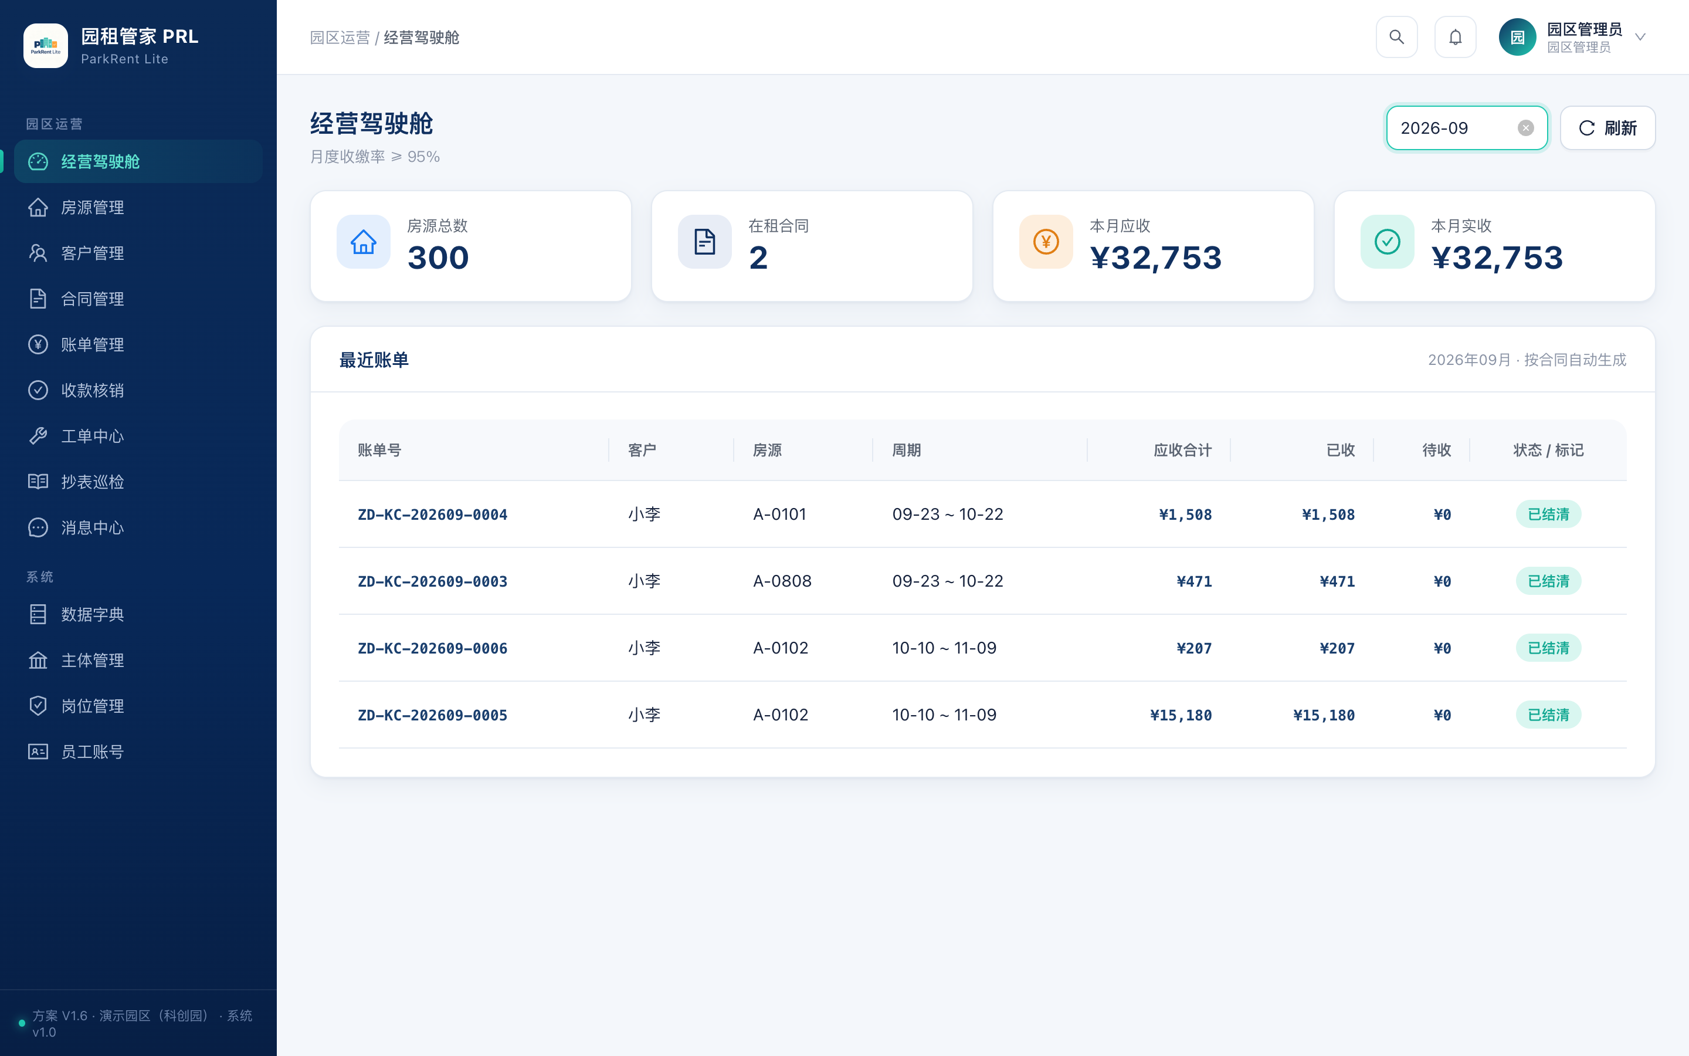Open 收款核销 menu item

138,390
